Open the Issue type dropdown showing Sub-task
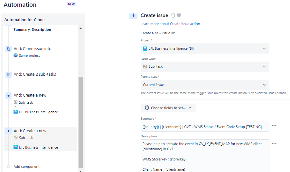 pos(205,66)
